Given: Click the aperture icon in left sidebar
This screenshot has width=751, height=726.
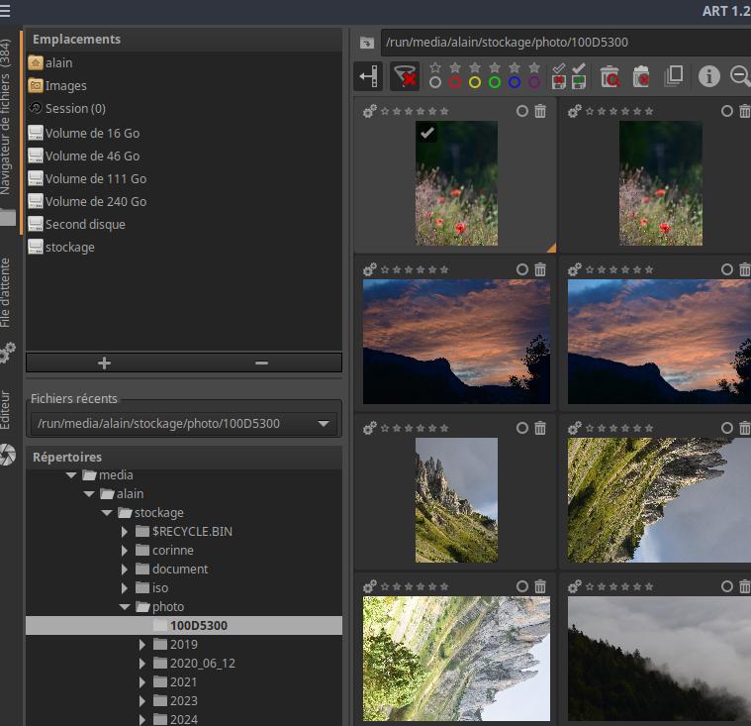Looking at the screenshot, I should click(8, 455).
